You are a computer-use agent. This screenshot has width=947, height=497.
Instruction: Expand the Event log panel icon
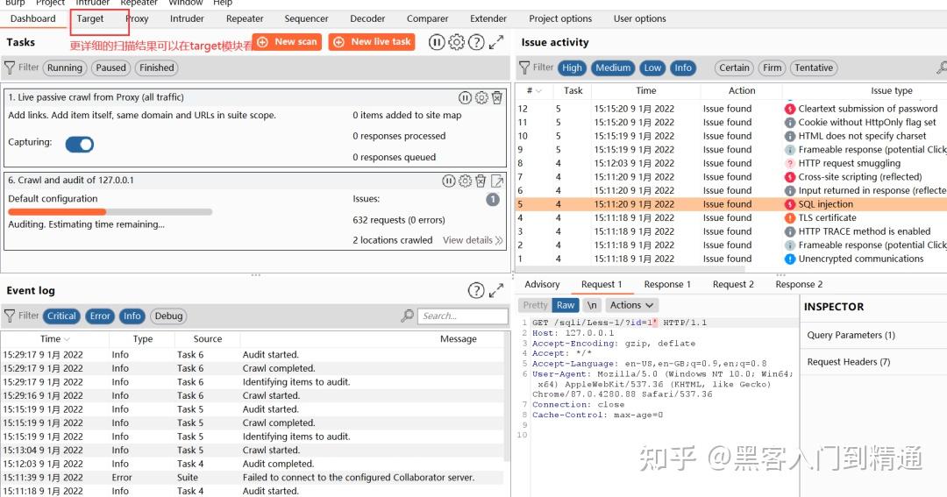coord(496,290)
